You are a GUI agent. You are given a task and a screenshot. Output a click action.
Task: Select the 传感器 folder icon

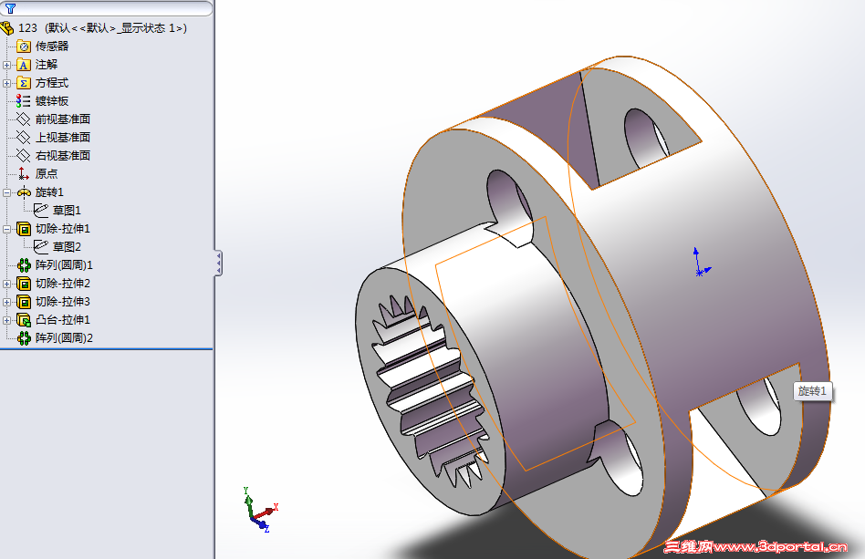coord(24,47)
